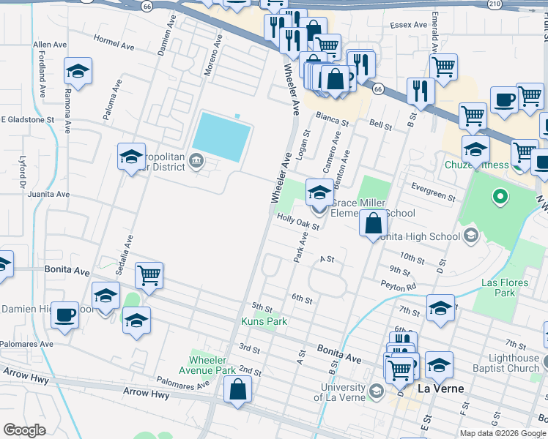Click the La Verne city label
The width and height of the screenshot is (548, 439).
(441, 389)
